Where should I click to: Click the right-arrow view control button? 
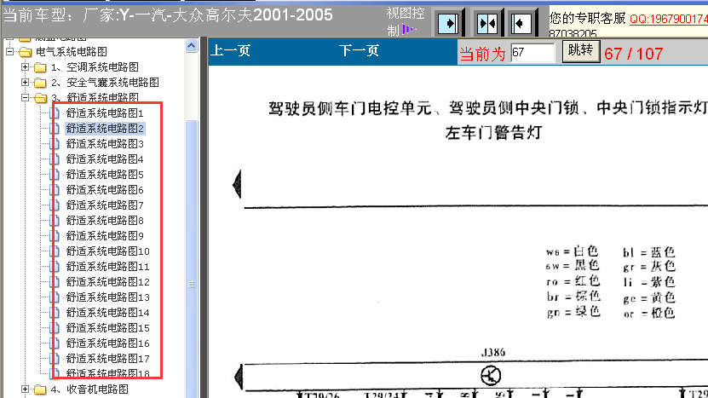pos(448,23)
